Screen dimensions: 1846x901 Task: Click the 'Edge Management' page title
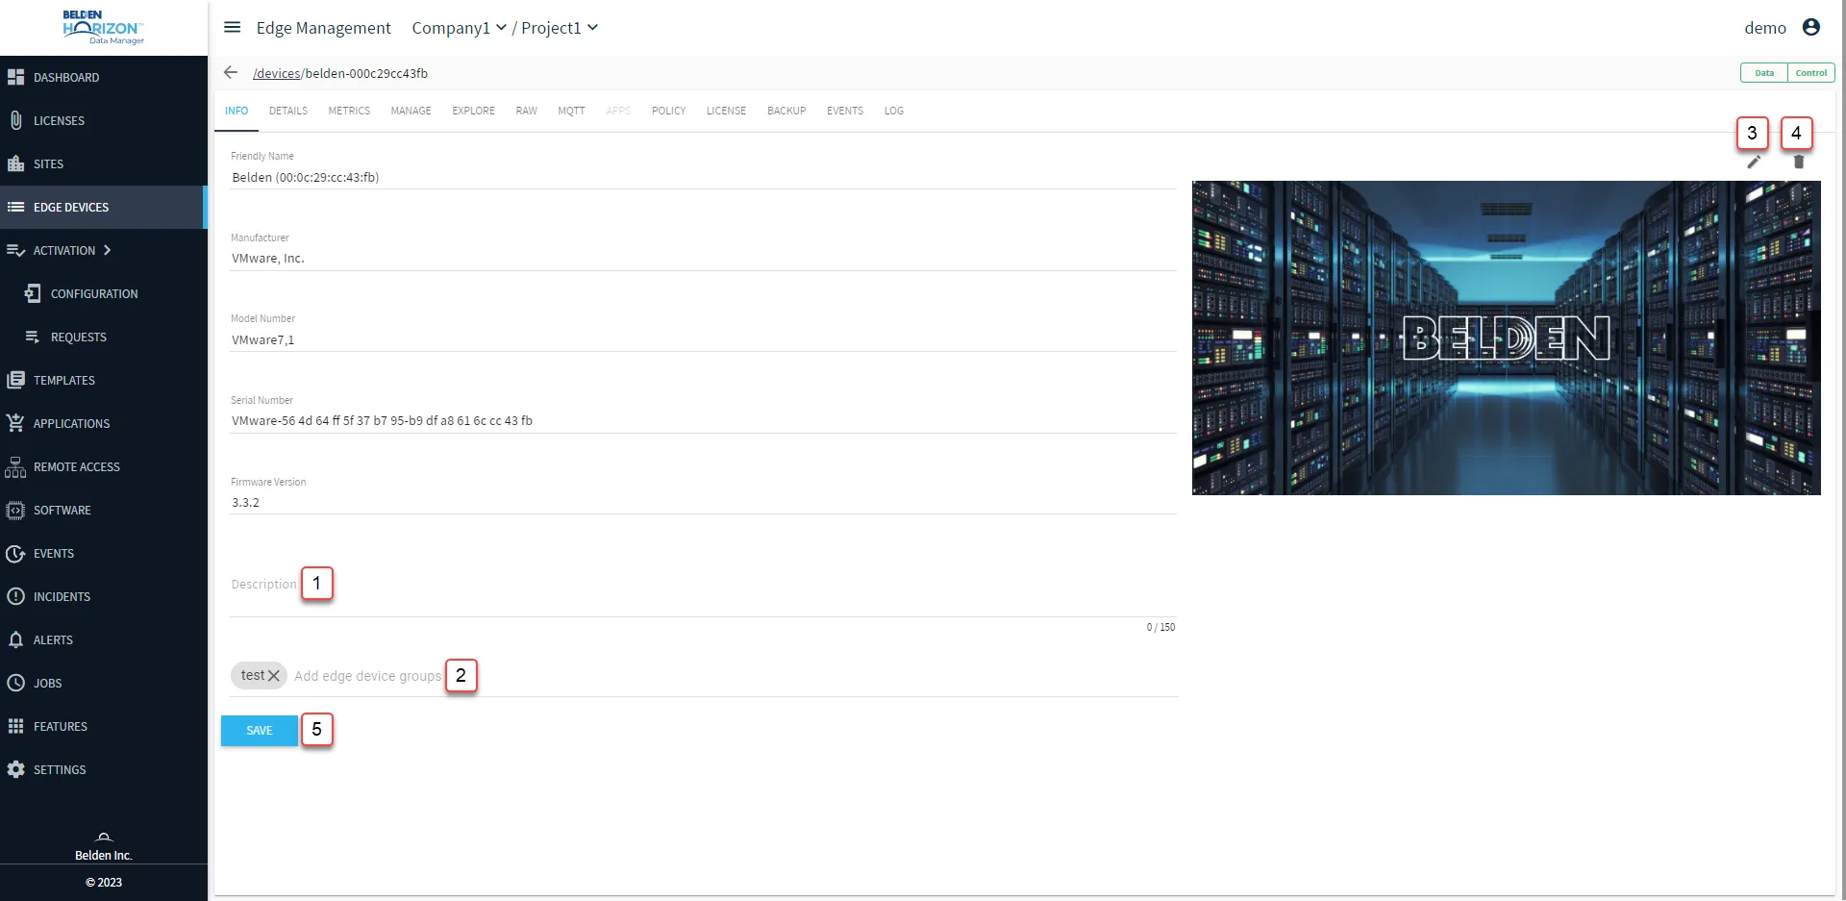323,28
